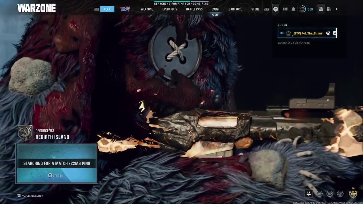363x204 pixels.
Task: Click the player emblem in top bar
Action: (x=302, y=9)
